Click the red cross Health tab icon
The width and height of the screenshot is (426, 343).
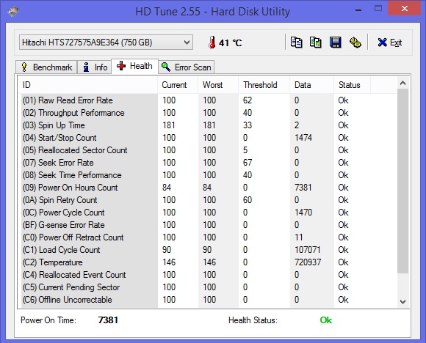121,66
